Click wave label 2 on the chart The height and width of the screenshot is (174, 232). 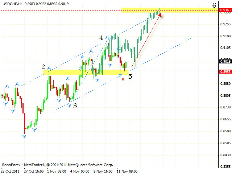point(43,67)
